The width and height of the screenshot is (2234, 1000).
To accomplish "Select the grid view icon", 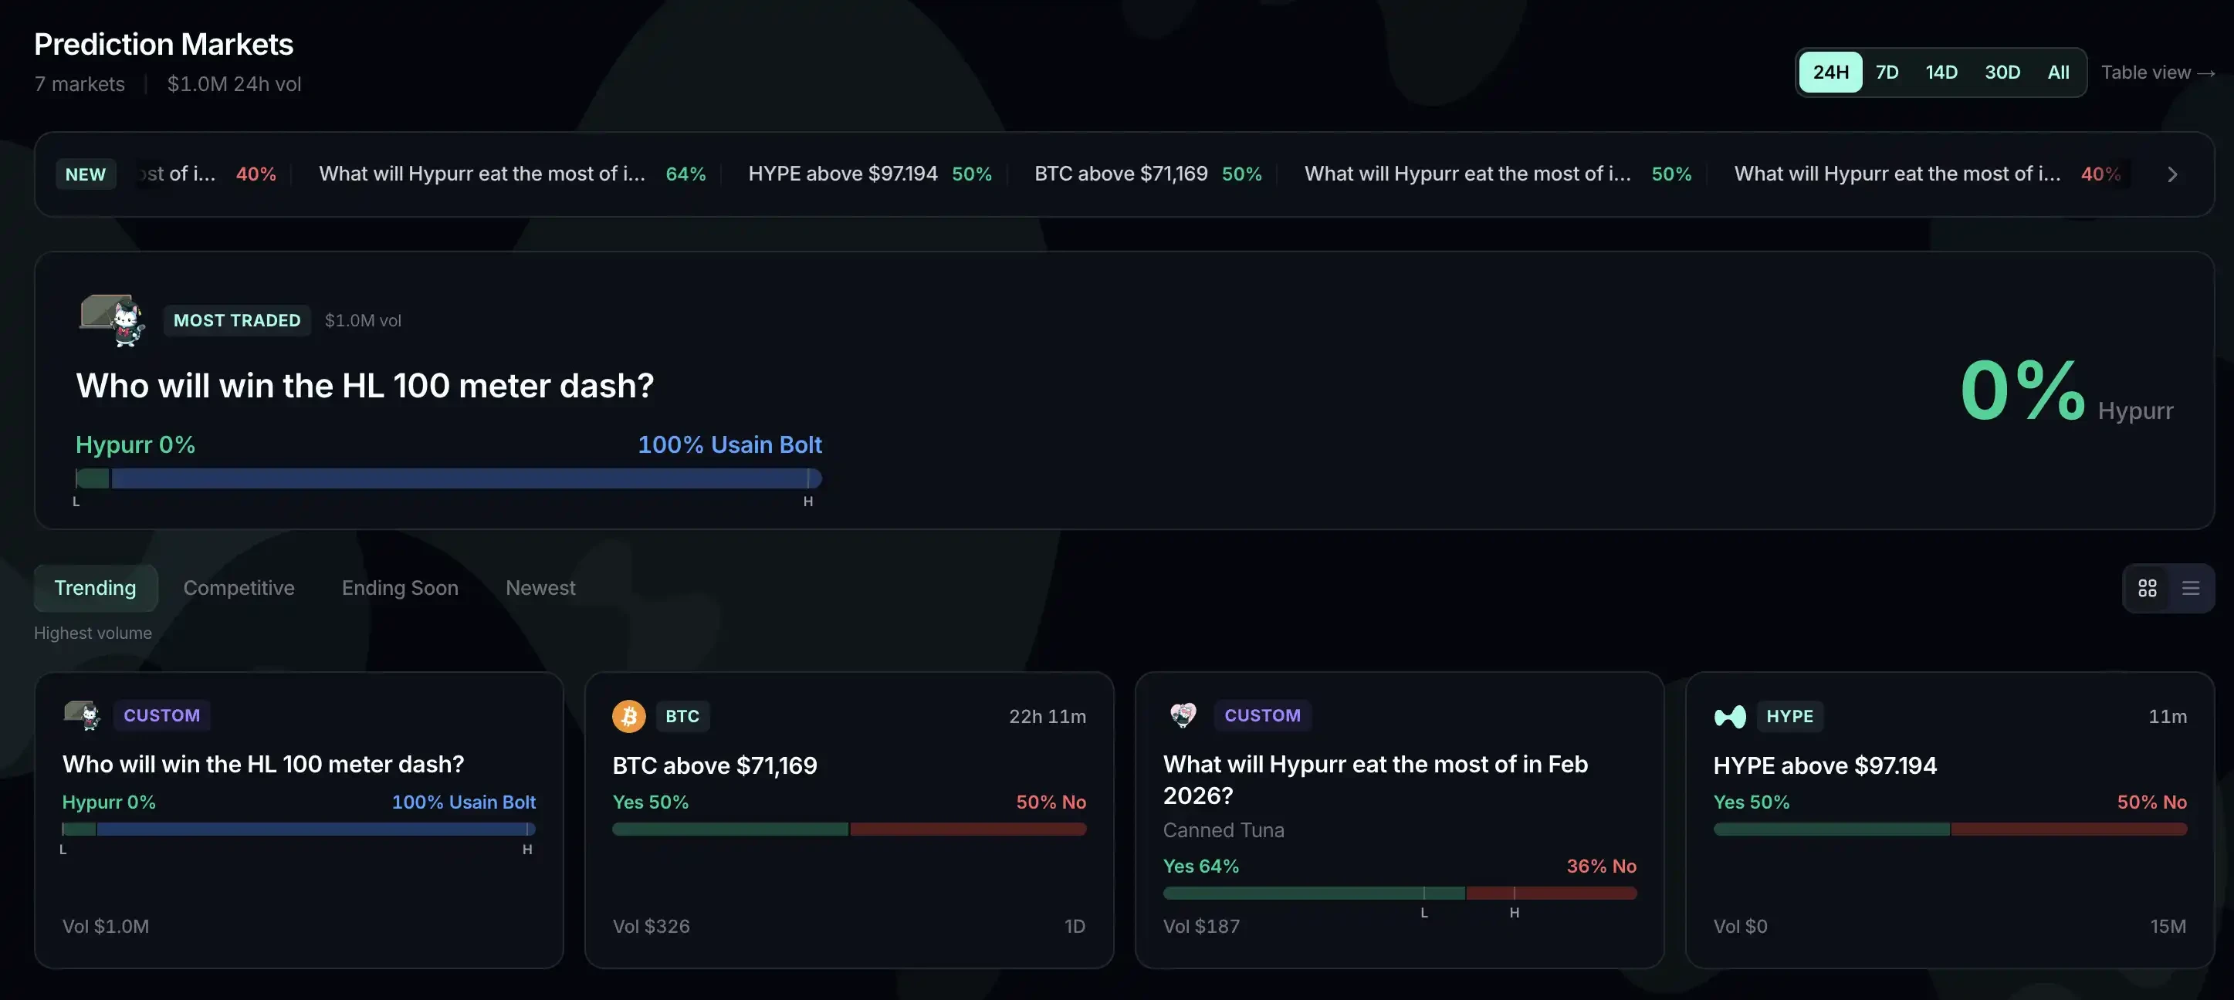I will tap(2147, 587).
